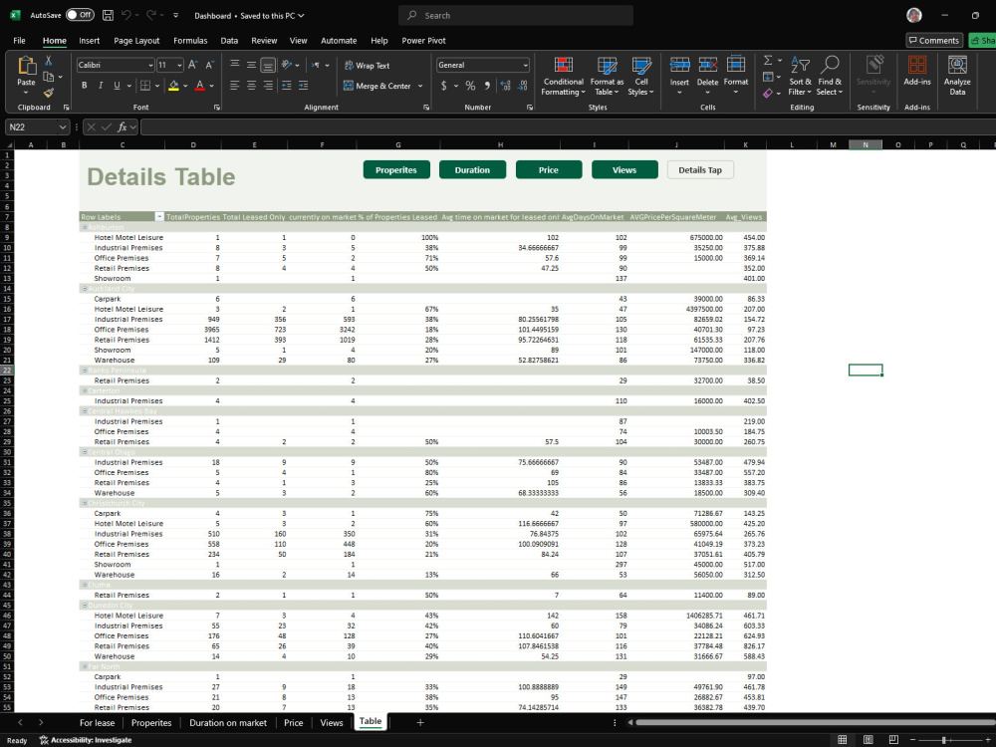Click the Increase Decimal icon
Screen dimensions: 996x747
tap(506, 85)
